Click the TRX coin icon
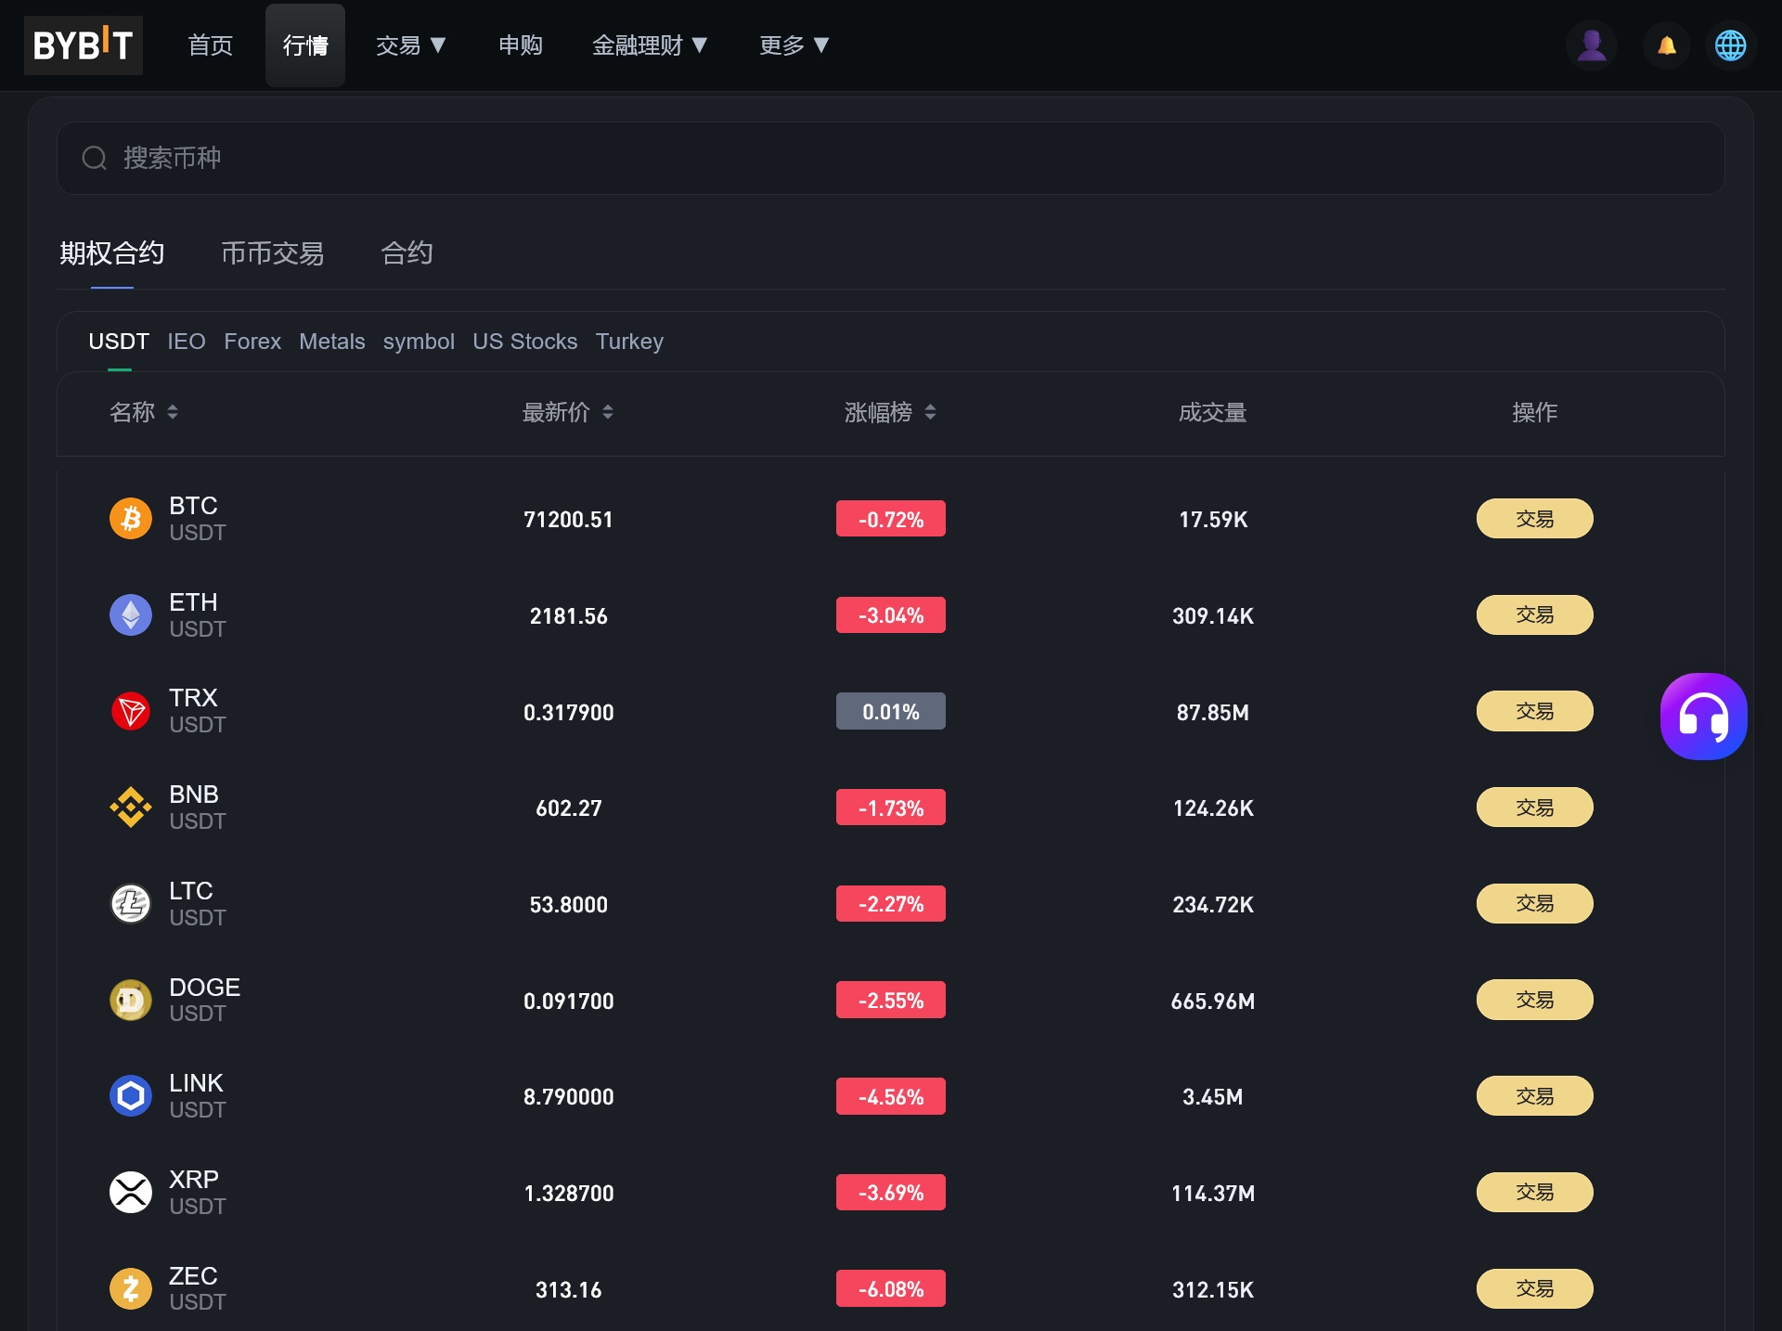The height and width of the screenshot is (1331, 1782). [131, 712]
